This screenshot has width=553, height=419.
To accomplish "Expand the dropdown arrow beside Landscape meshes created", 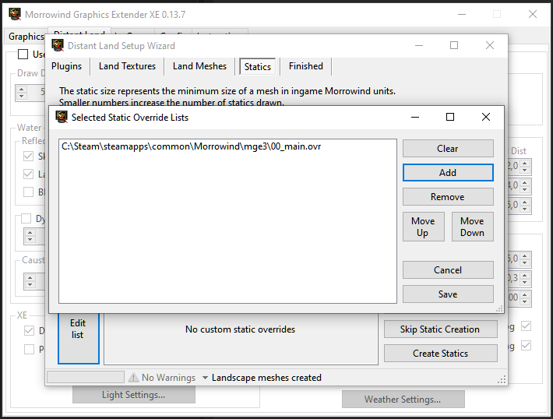I will pyautogui.click(x=205, y=378).
